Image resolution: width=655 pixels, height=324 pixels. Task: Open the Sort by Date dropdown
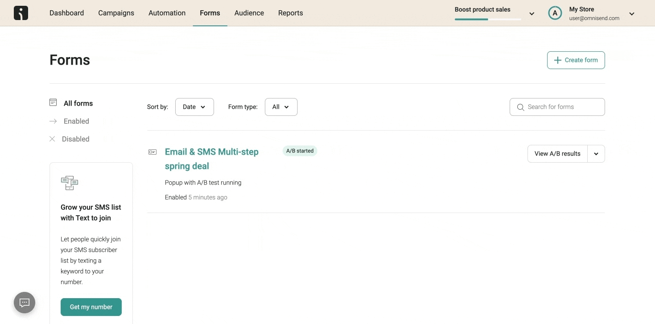194,107
